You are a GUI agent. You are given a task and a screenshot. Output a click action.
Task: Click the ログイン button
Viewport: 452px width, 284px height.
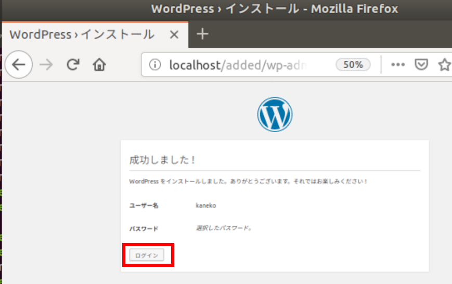[147, 255]
